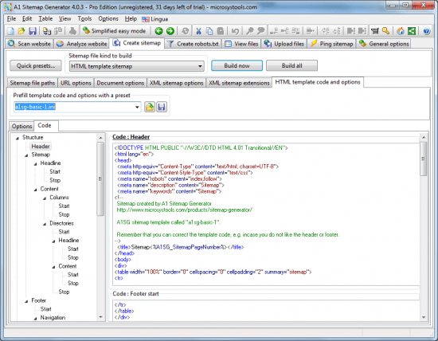The image size is (438, 341).
Task: Open the preset template dropdown arrow
Action: coord(137,107)
